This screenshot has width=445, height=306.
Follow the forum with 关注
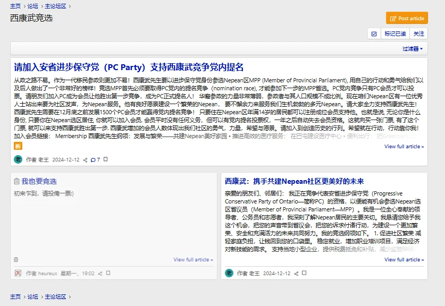[x=418, y=34]
